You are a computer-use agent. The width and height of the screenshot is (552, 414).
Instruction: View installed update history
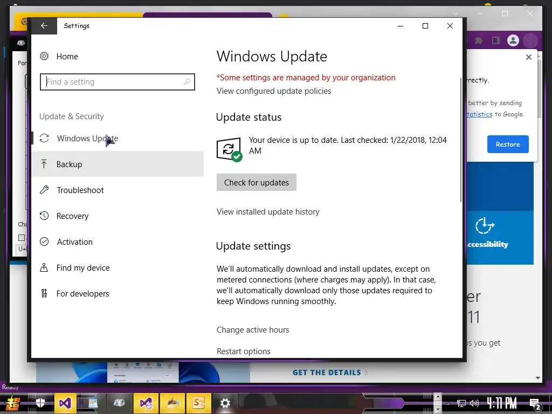click(x=268, y=212)
